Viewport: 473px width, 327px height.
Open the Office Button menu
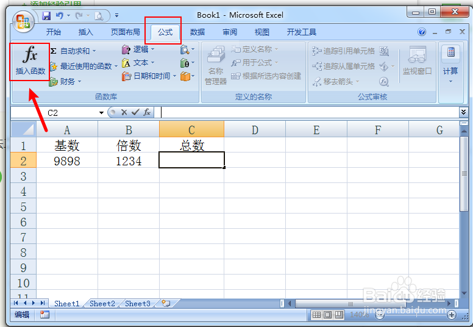tap(23, 22)
